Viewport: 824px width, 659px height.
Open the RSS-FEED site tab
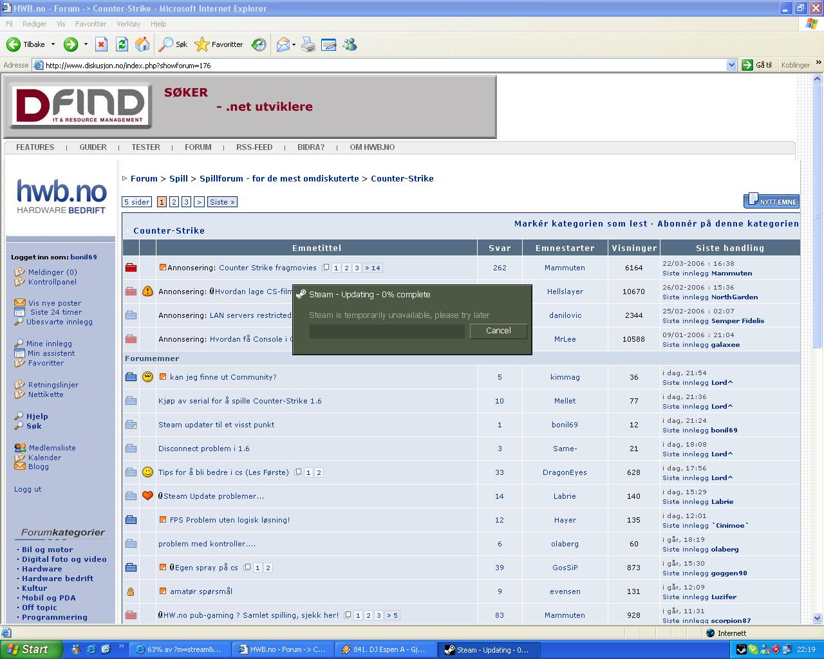[x=254, y=147]
